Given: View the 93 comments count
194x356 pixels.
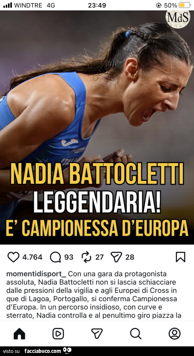Looking at the screenshot, I should click(x=69, y=257).
